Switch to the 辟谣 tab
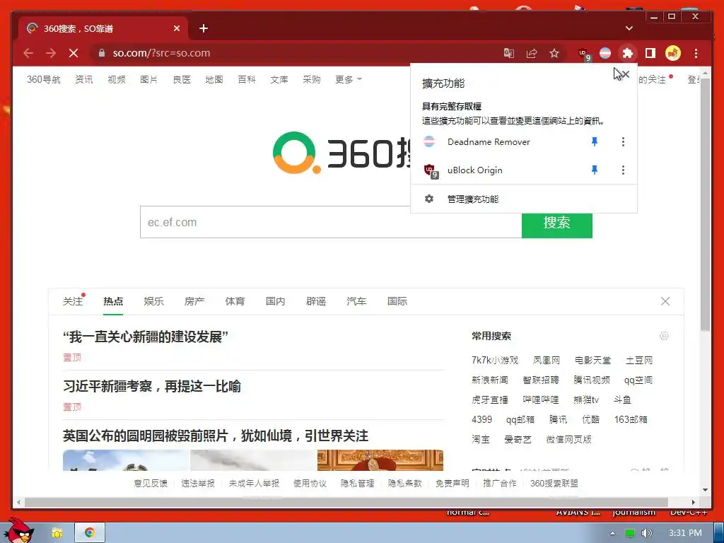 coord(316,301)
